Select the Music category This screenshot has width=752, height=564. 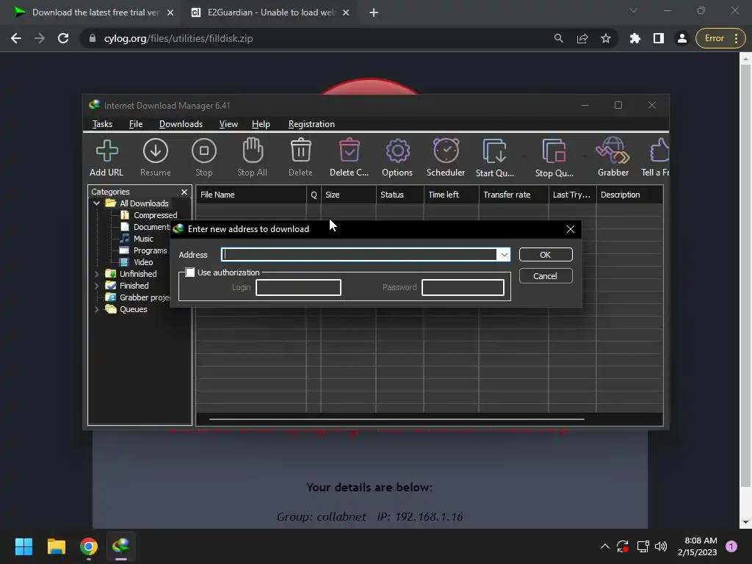click(143, 239)
